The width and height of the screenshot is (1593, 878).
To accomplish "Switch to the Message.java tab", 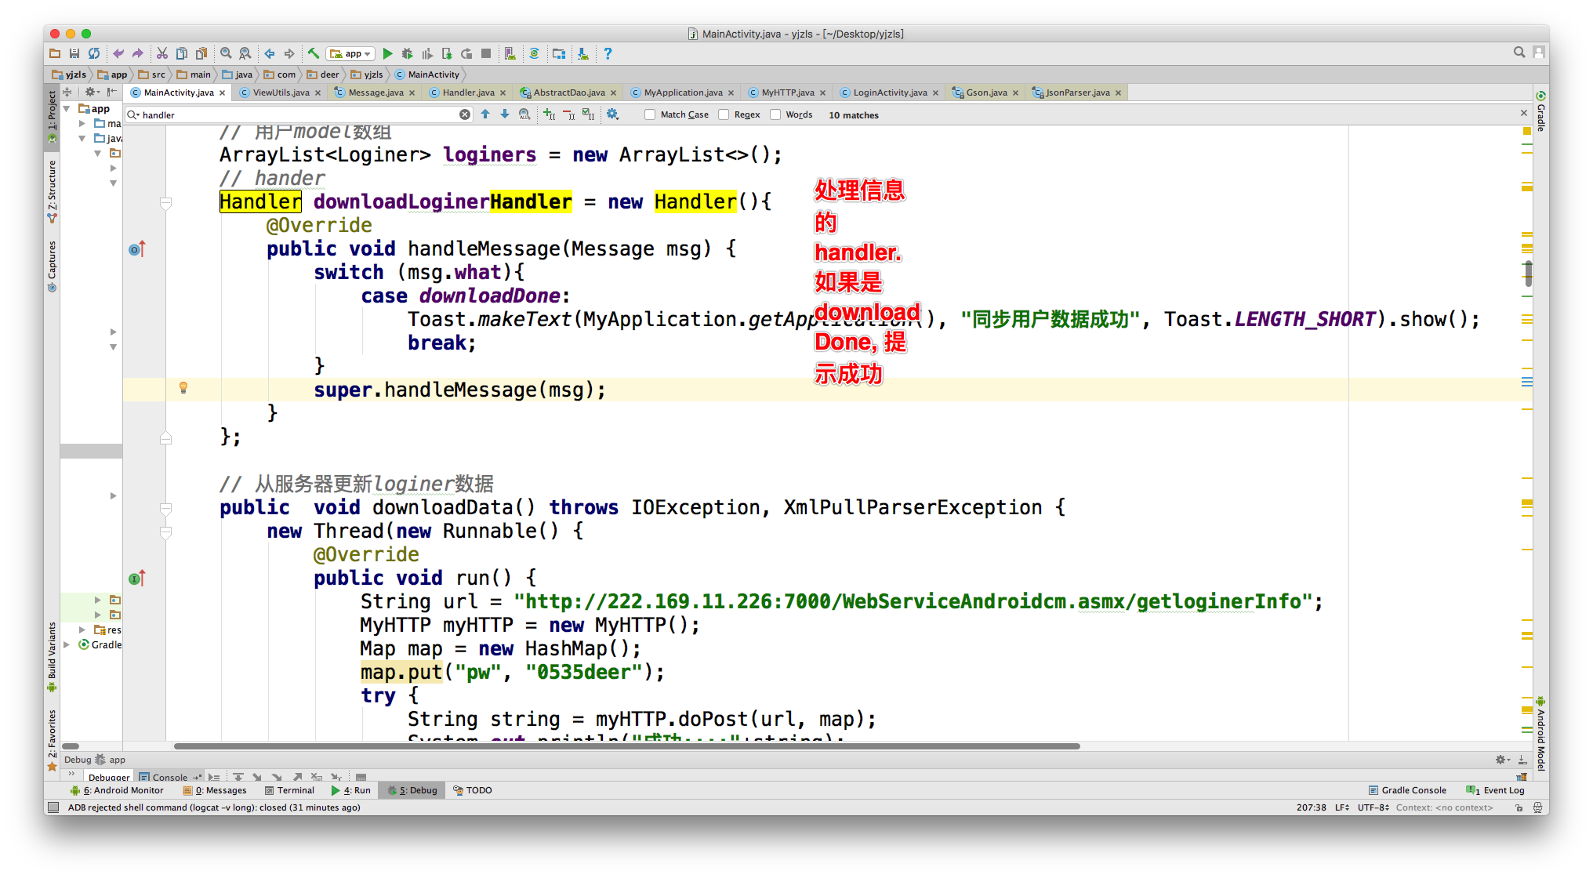I will click(376, 93).
